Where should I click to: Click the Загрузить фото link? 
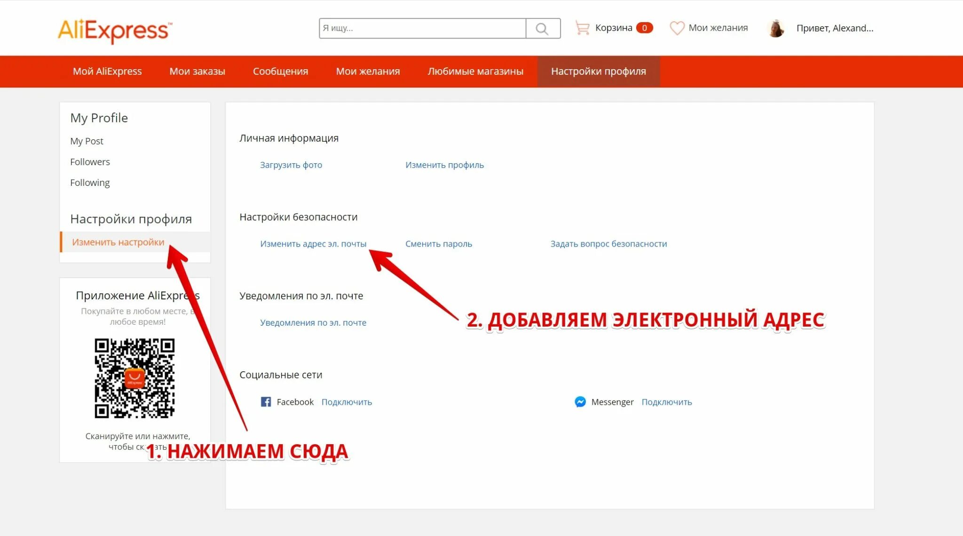(291, 165)
